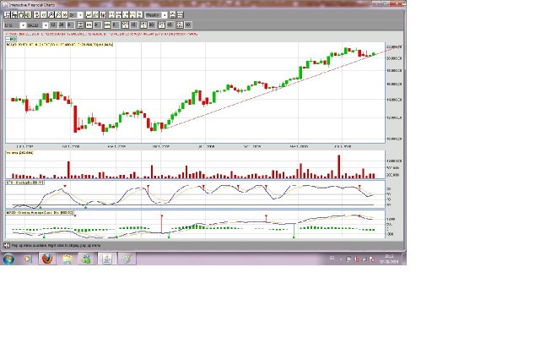Viewport: 540px width, 338px height.
Task: Click the pop-up menu icon in the status bar
Action: point(7,245)
